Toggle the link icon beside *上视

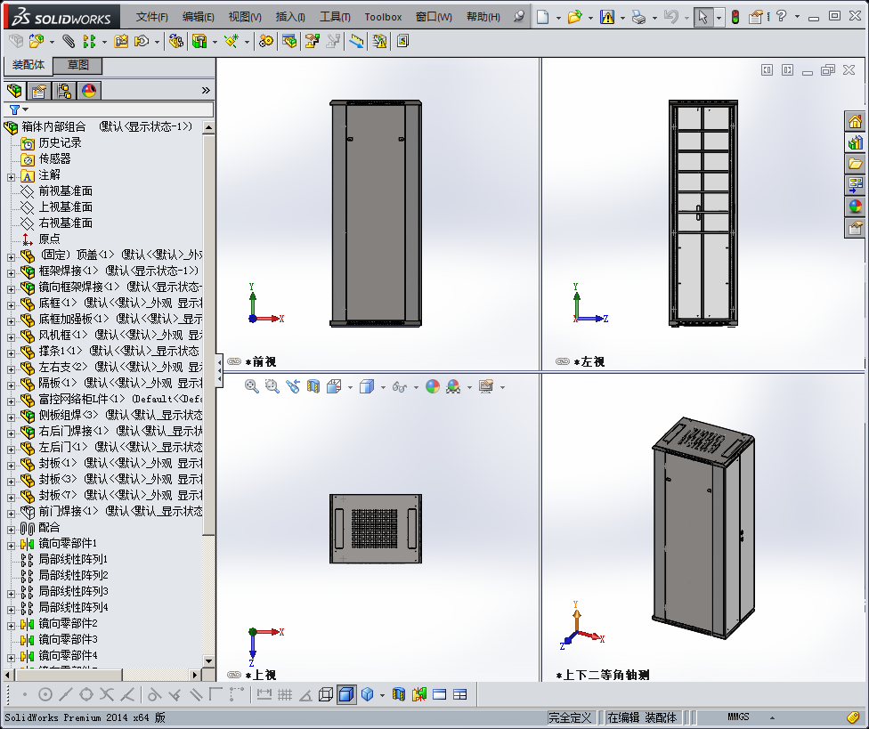point(234,675)
